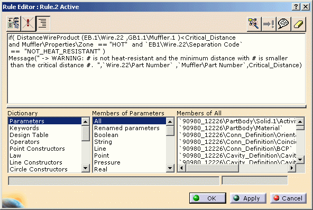Click the red syntax check icon
The image size is (313, 210).
28,23
